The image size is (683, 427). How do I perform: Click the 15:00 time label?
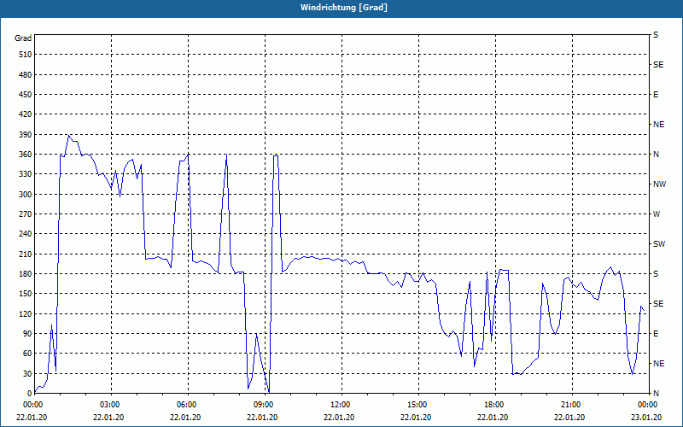(x=417, y=405)
